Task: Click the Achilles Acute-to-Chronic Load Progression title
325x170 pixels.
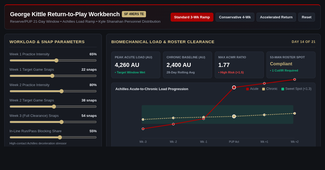Action: point(152,89)
